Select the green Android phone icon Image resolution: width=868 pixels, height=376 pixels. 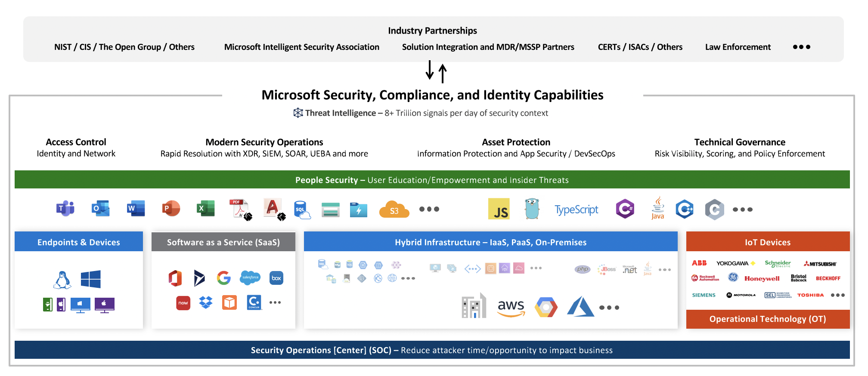point(48,305)
